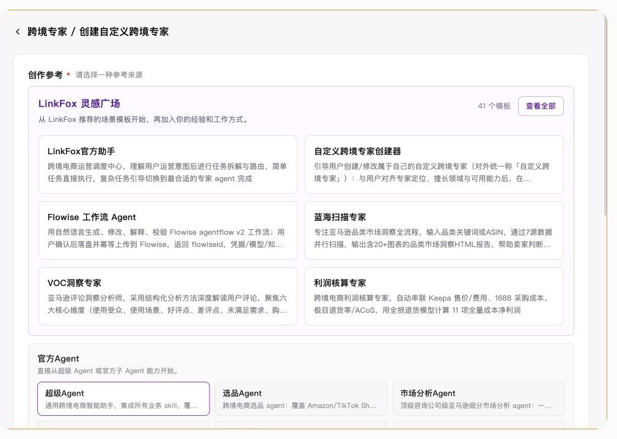Click the 请选择一种参考来源 hint text
Image resolution: width=617 pixels, height=439 pixels.
109,75
